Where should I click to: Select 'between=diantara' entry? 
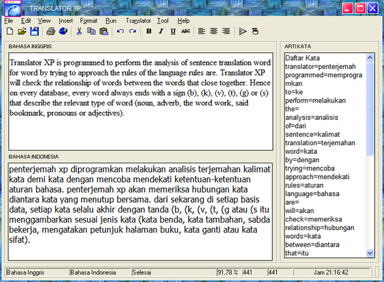[x=312, y=245]
